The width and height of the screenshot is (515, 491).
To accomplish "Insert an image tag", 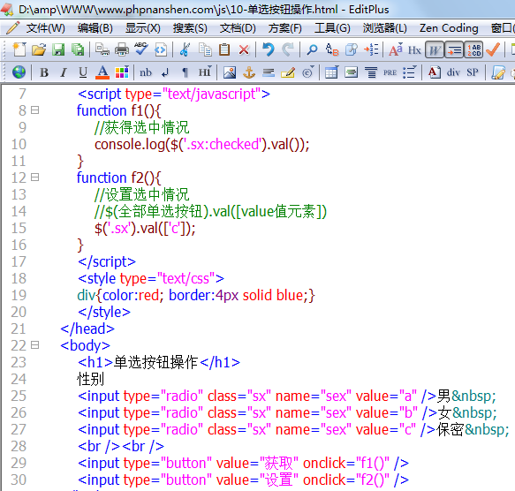I will click(230, 72).
